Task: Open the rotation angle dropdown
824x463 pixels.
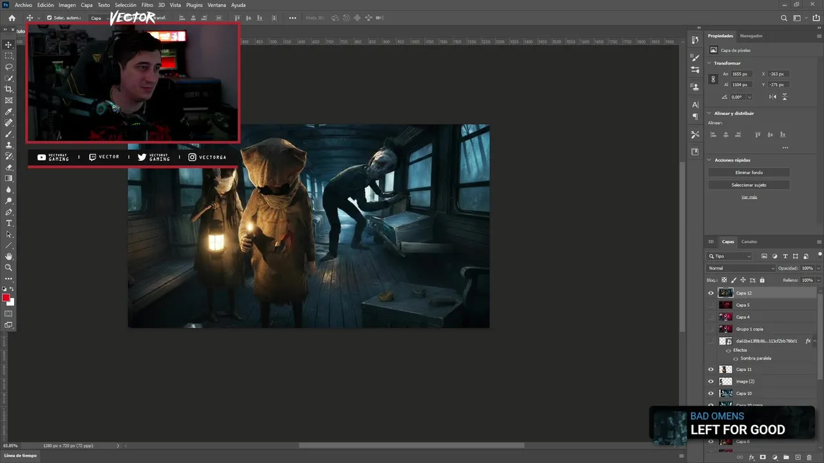Action: point(749,97)
